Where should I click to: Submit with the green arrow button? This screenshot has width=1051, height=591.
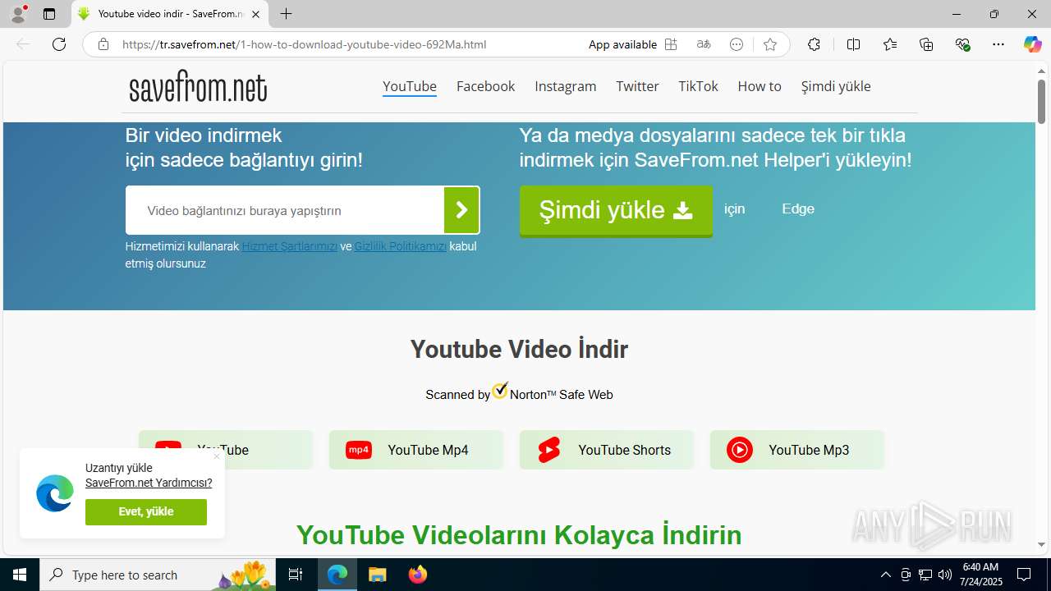461,210
